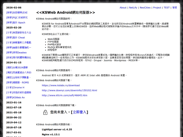Click the padlock icon beside login notice
Image resolution: width=183 pixels, height=137 pixels.
[45, 112]
